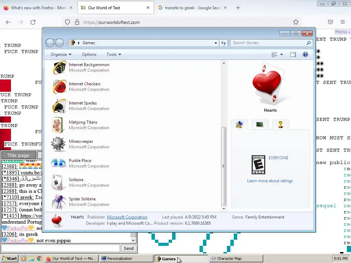The image size is (351, 263).
Task: Click the chat message input box
Action: point(61,248)
